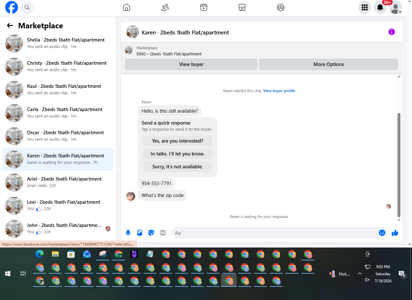412x300 pixels.
Task: Open Raul's conversation
Action: click(58, 90)
